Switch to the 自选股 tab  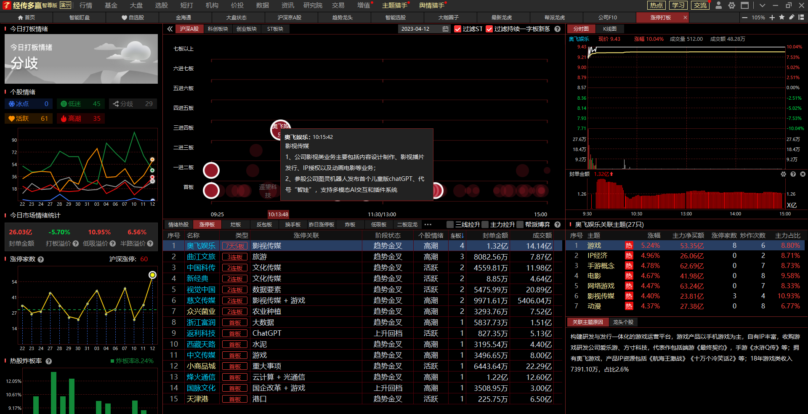pyautogui.click(x=133, y=18)
